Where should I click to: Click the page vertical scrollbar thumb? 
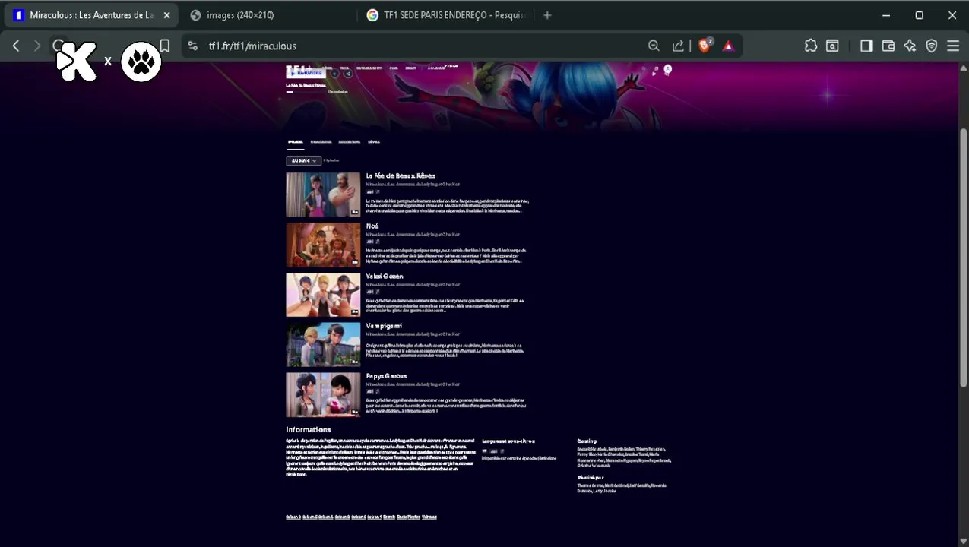(x=964, y=258)
